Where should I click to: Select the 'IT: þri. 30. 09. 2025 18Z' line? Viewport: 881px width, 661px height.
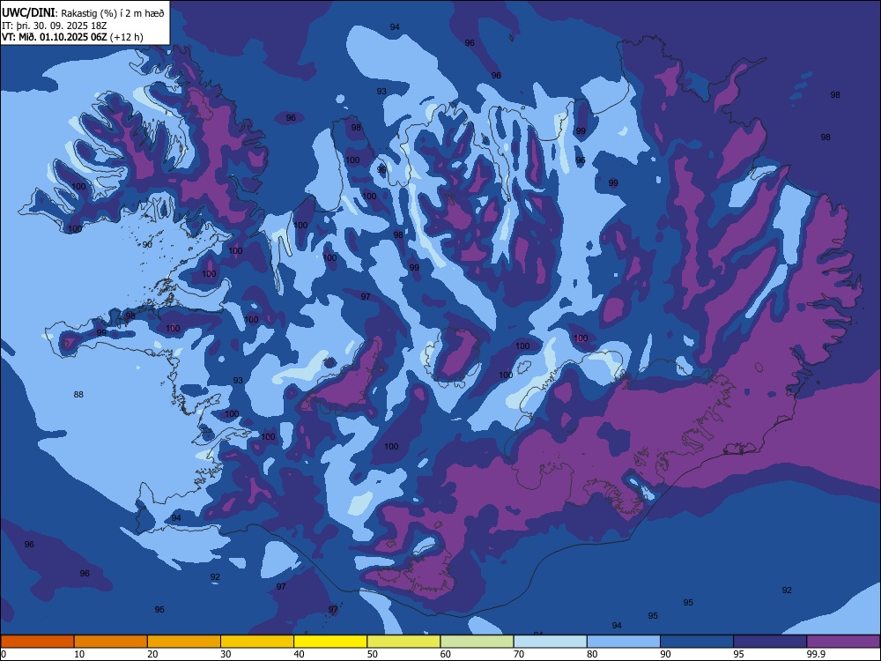[x=54, y=26]
